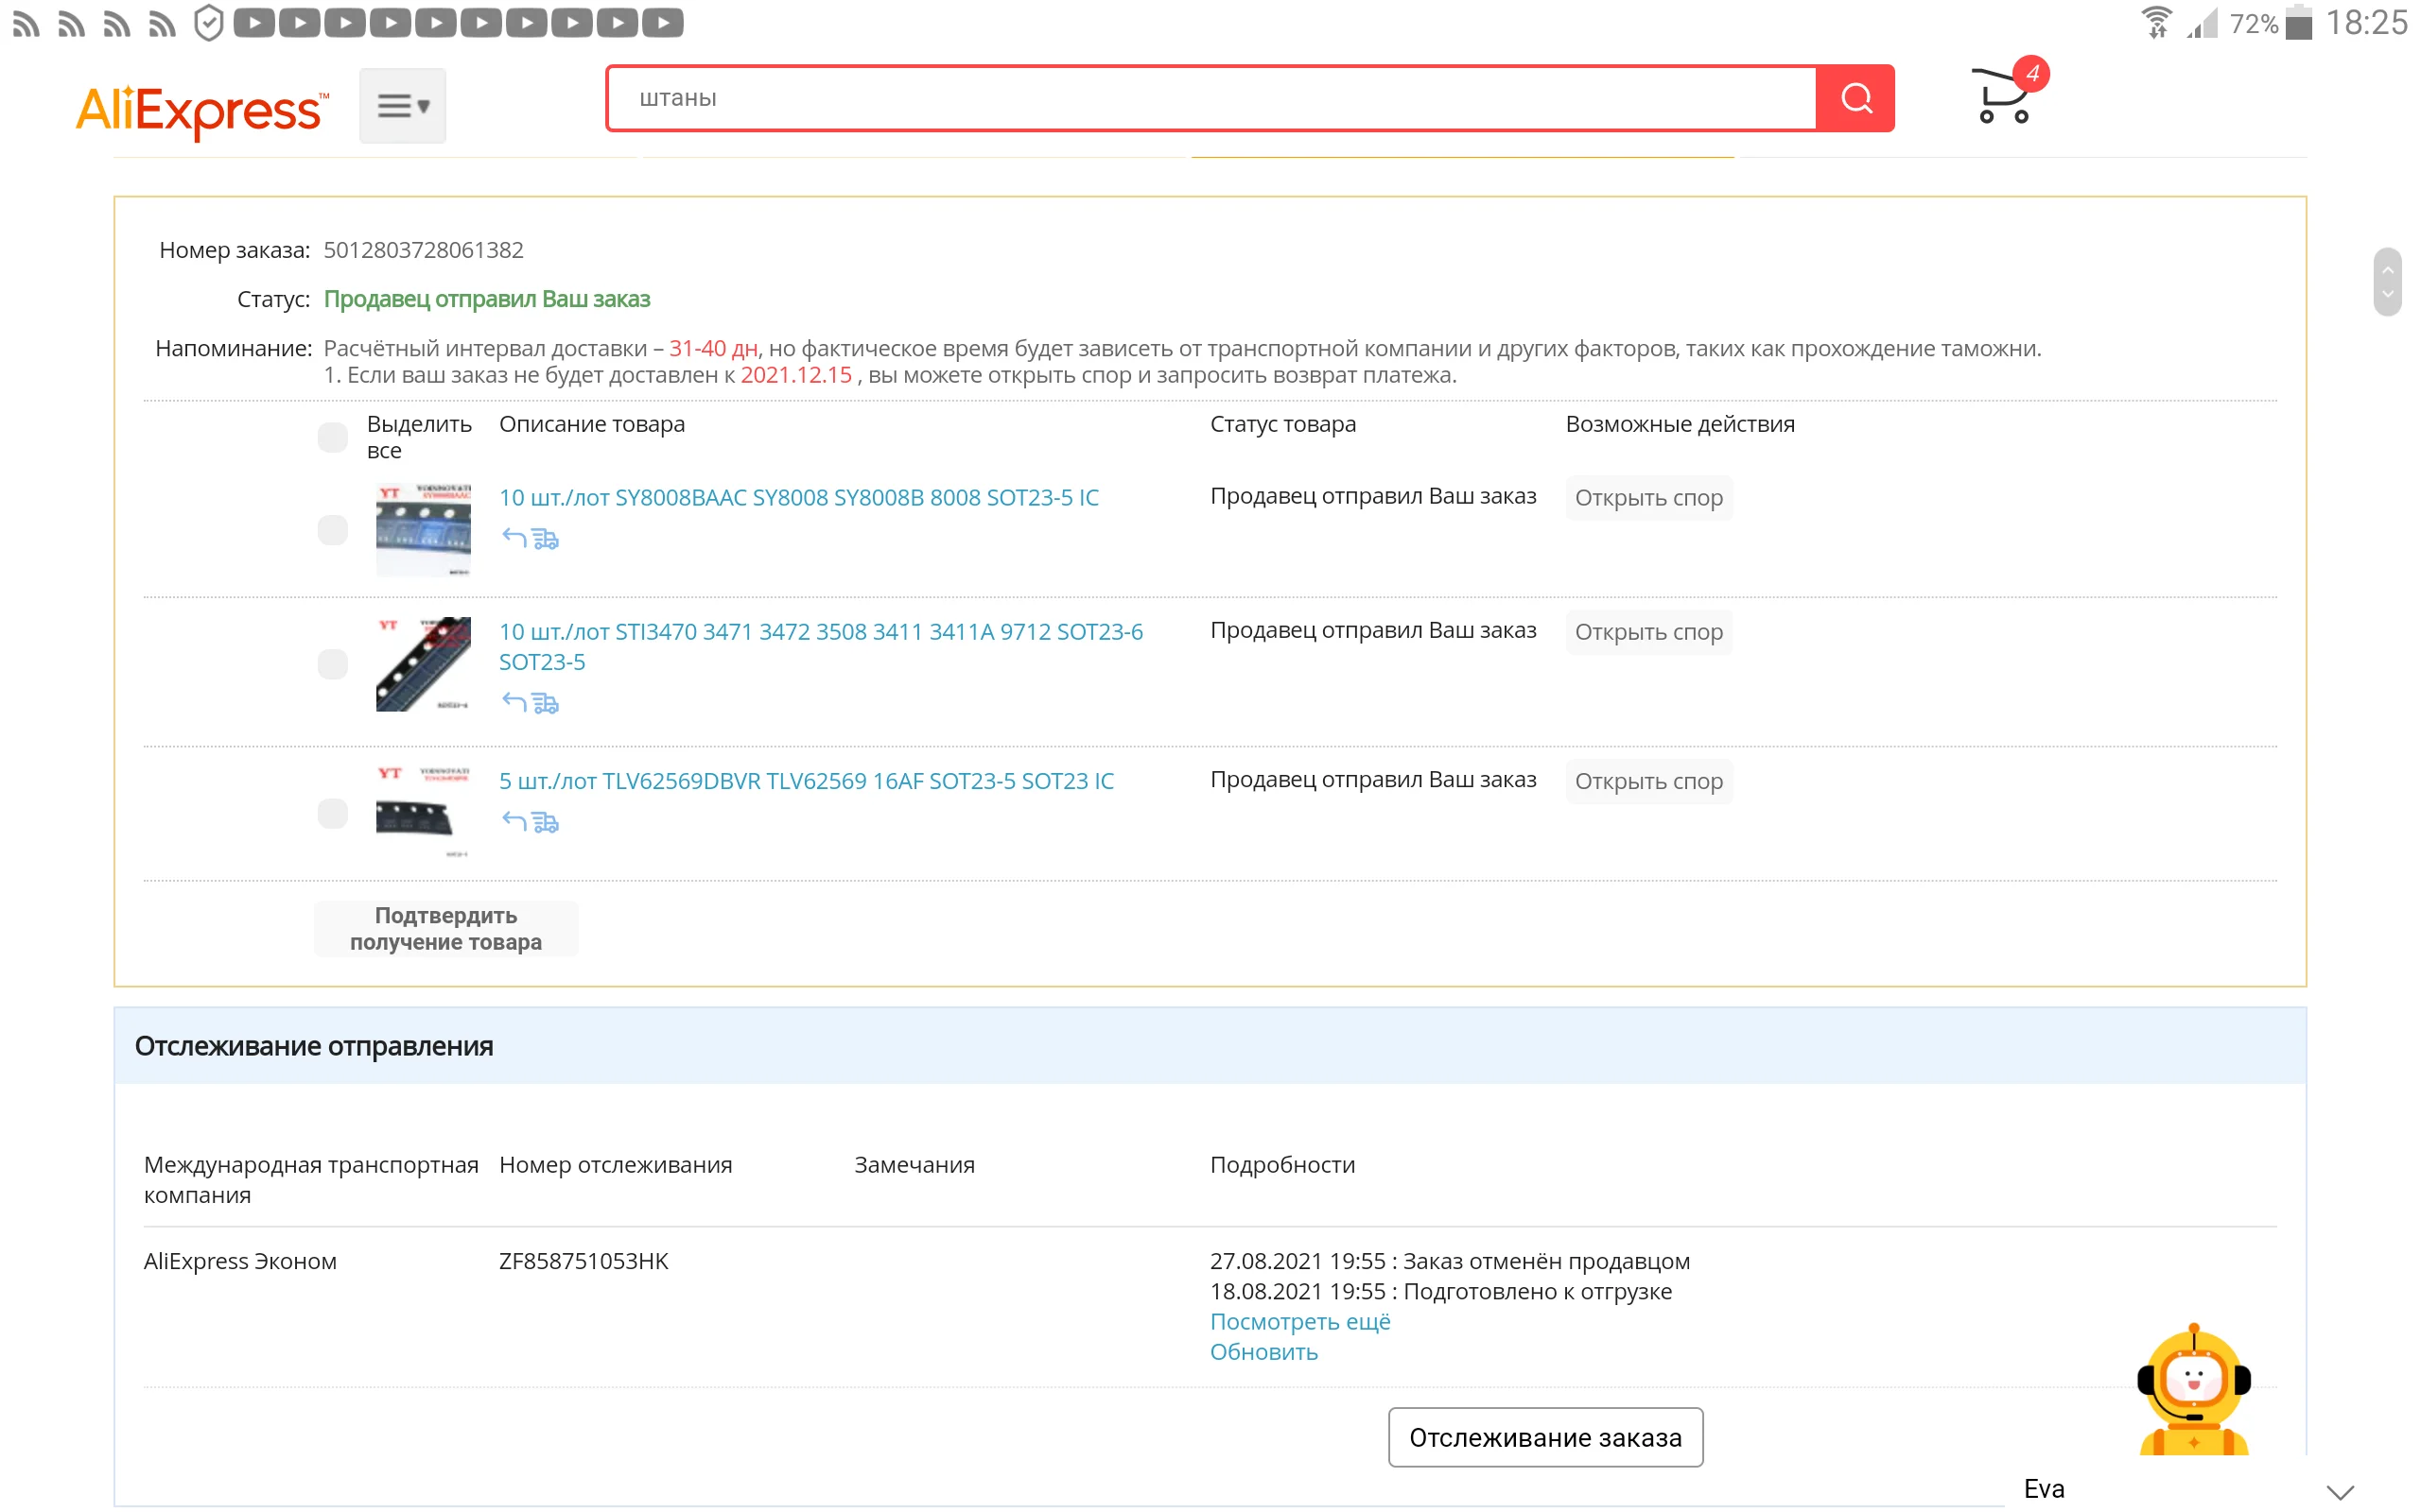Select checkbox for SY8008BAAC item

[x=332, y=529]
